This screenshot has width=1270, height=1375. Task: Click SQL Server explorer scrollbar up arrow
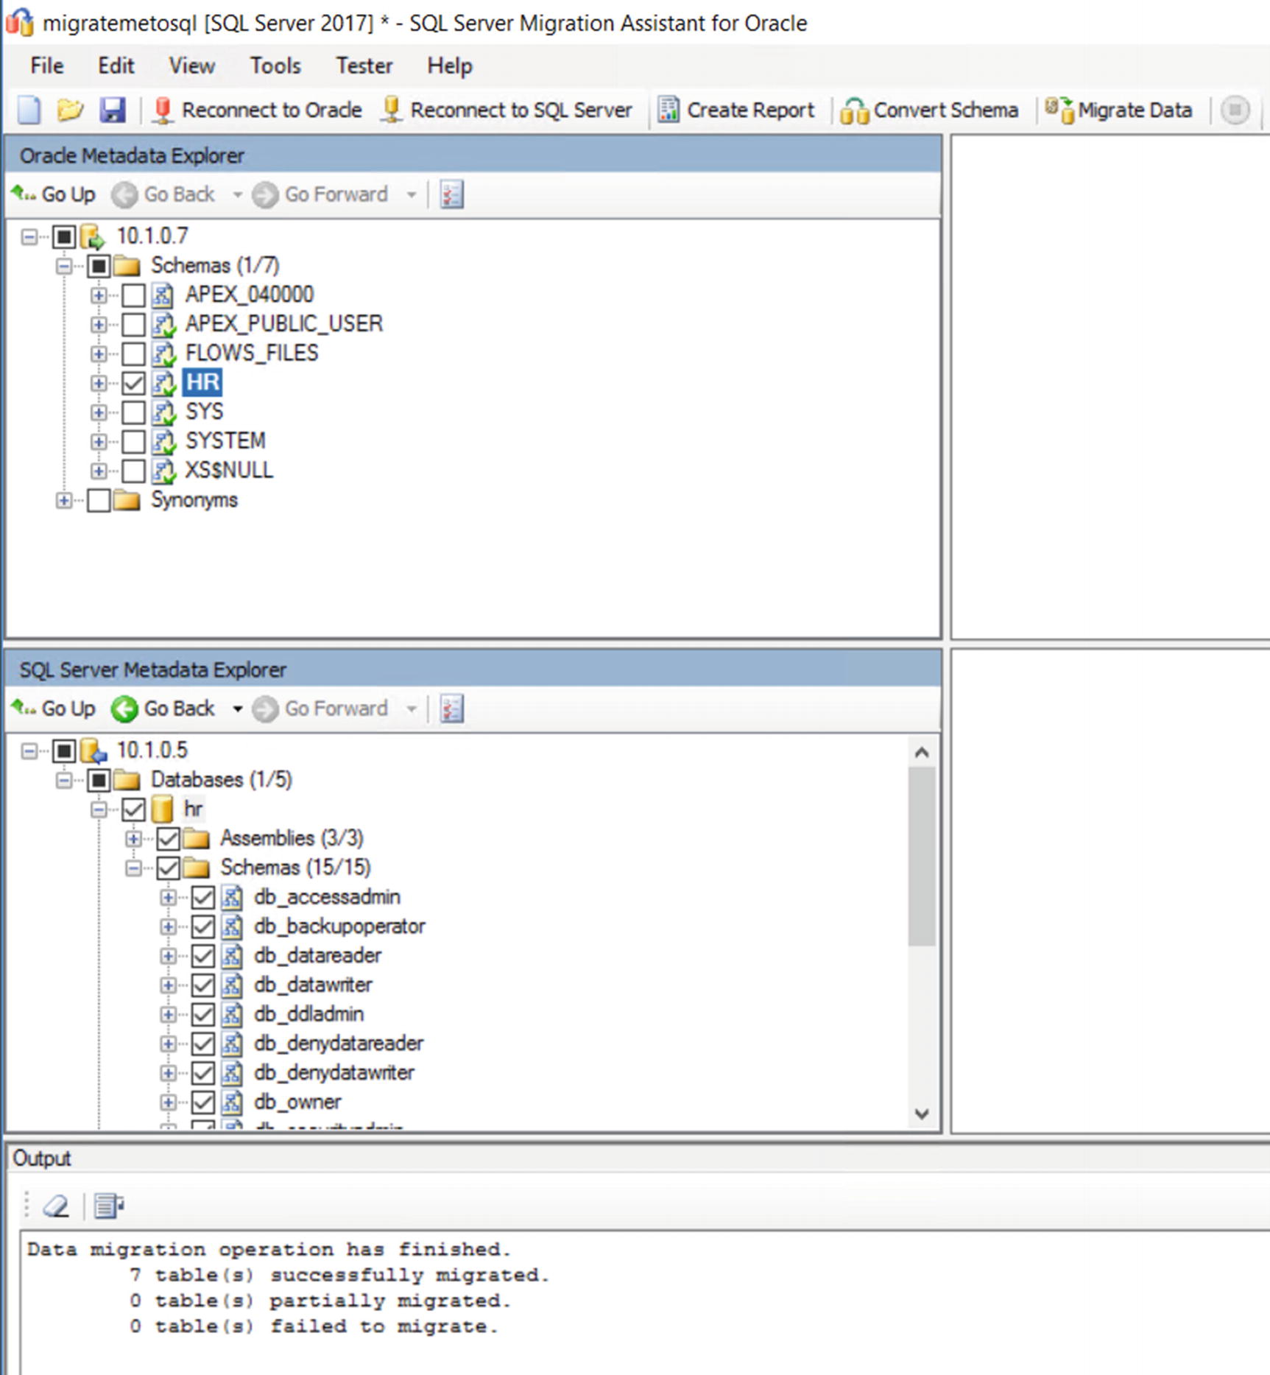[922, 753]
